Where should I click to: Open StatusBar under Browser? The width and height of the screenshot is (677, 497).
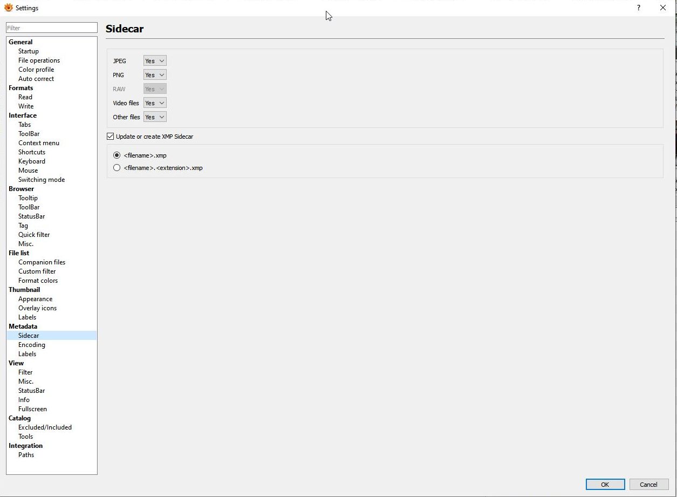click(x=32, y=216)
